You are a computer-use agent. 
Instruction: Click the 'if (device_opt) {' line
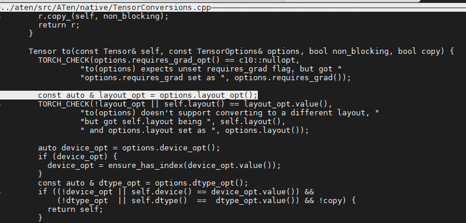click(x=78, y=156)
